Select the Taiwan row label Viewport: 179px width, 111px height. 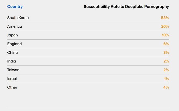click(x=13, y=70)
